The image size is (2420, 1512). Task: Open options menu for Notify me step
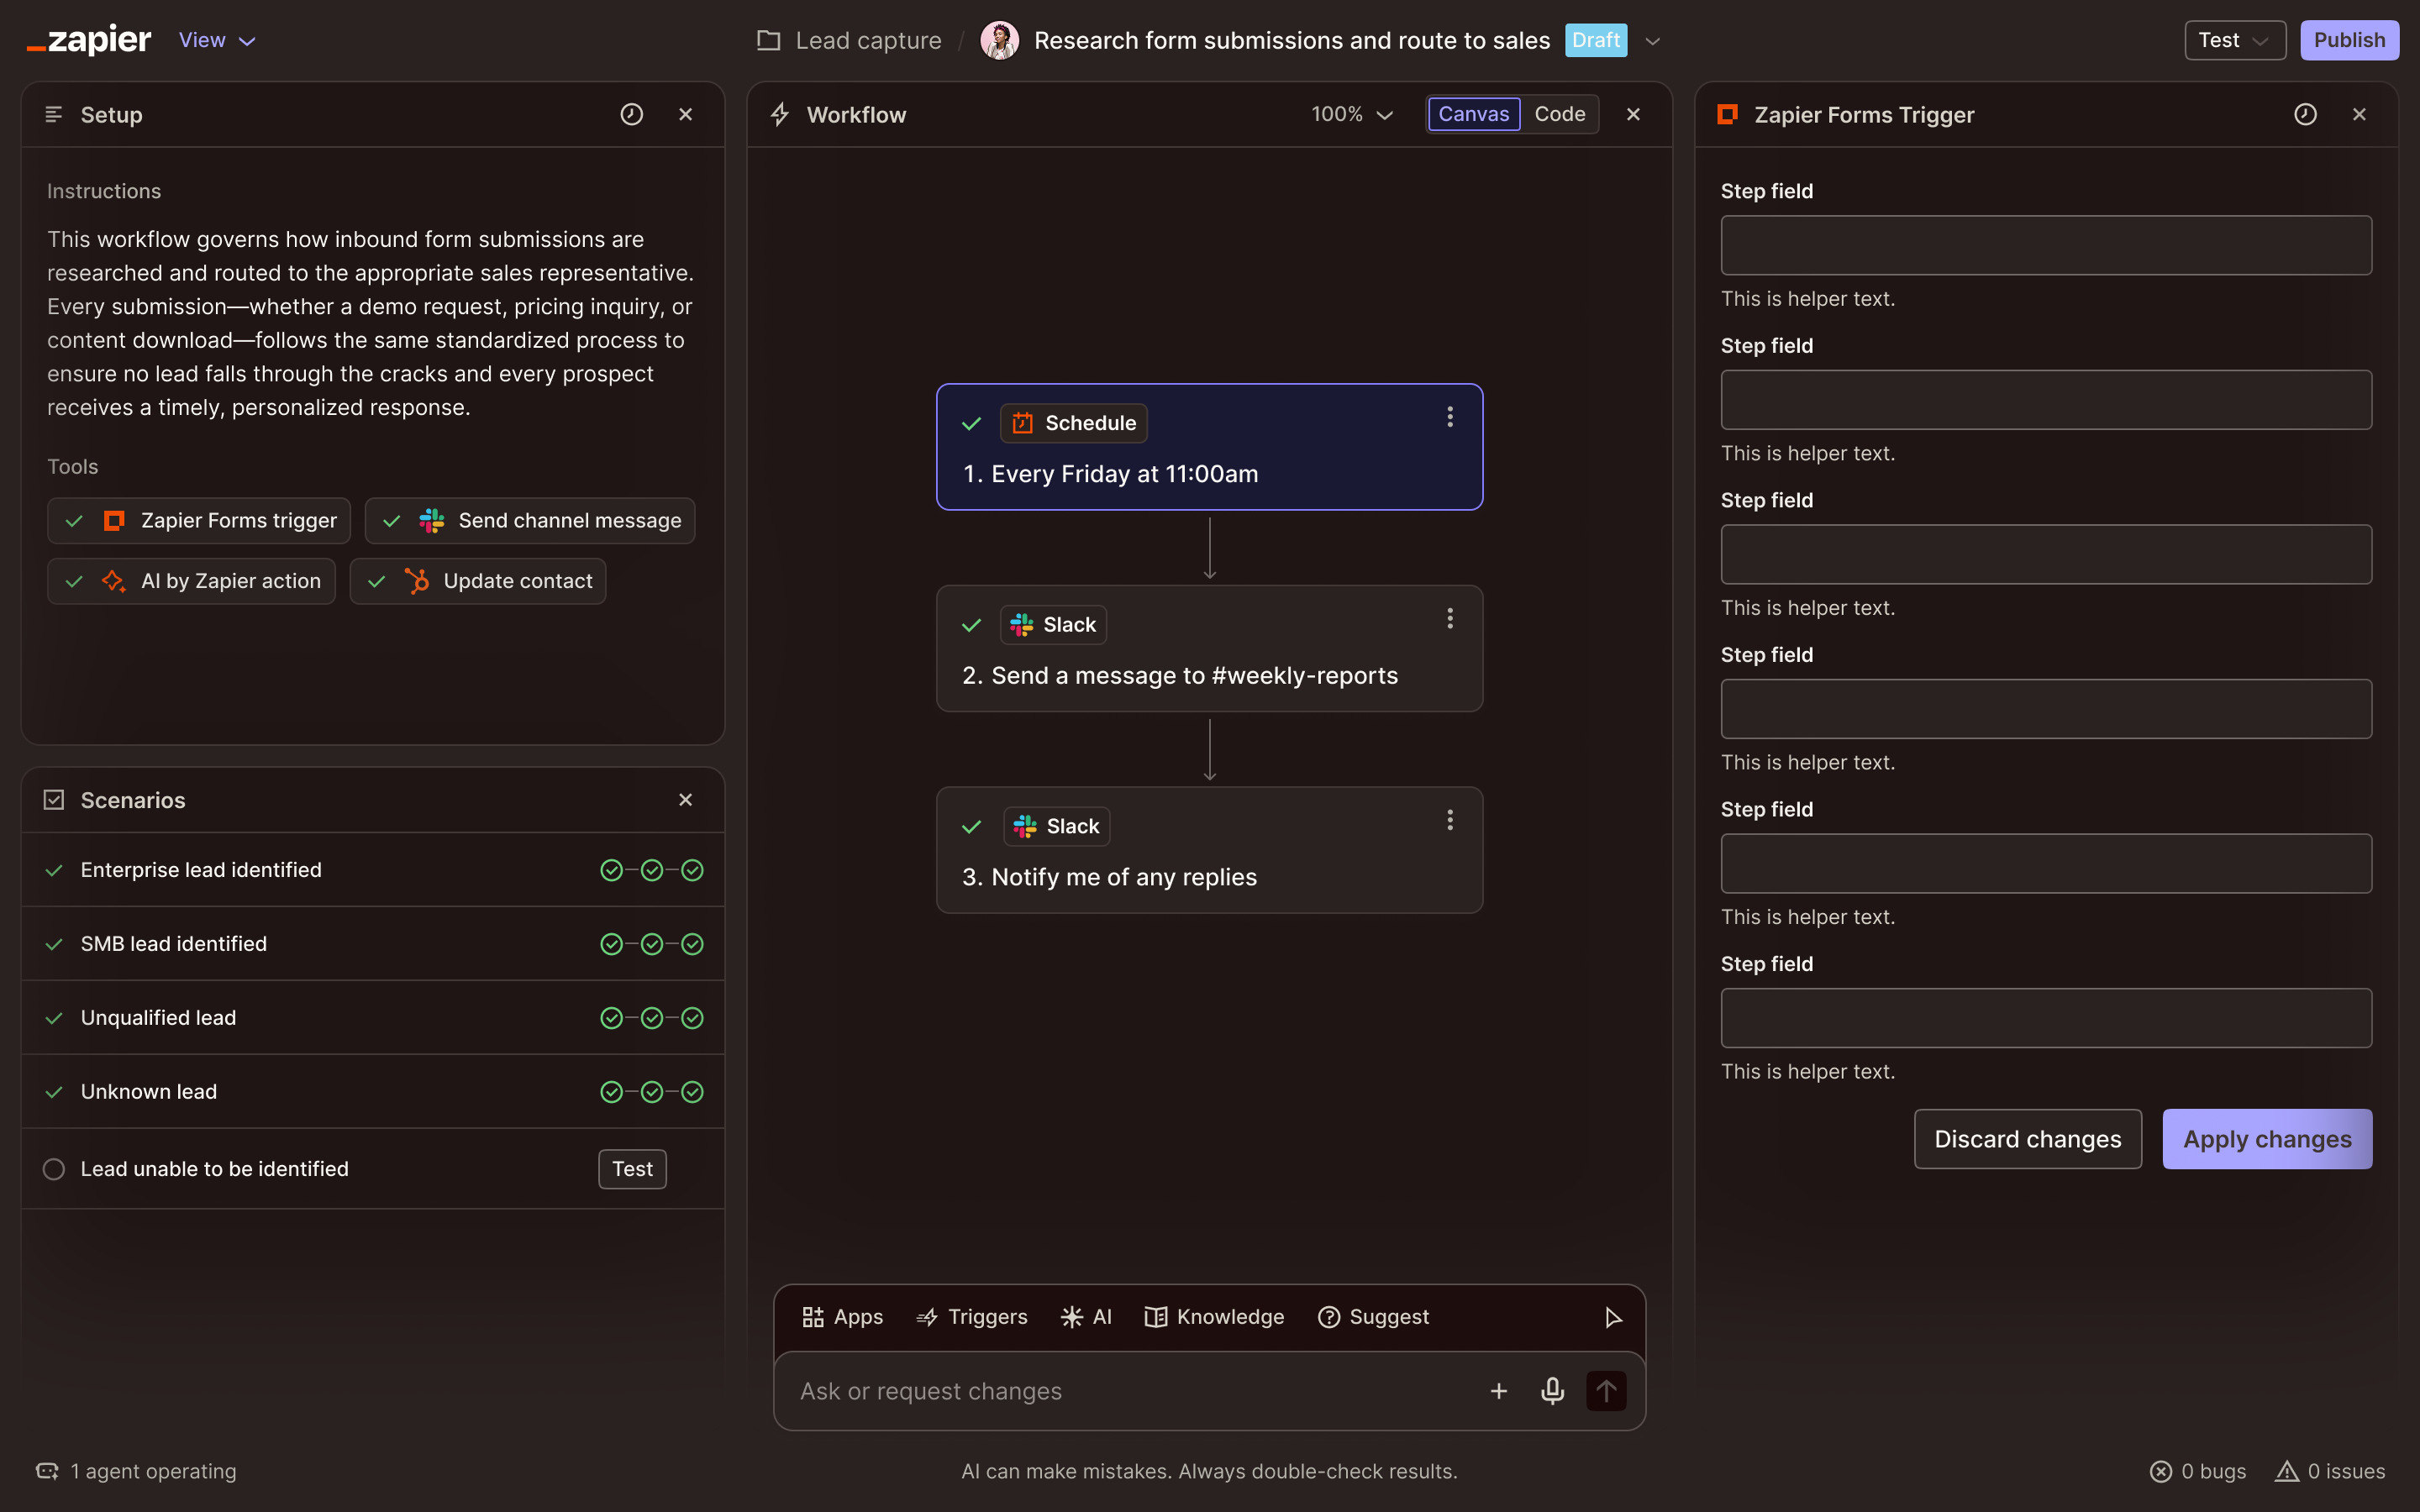point(1449,820)
